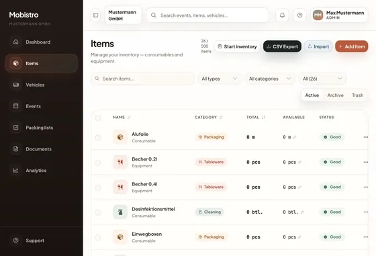Sort by Total column
Screen dimensions: 376x256
click(x=256, y=118)
